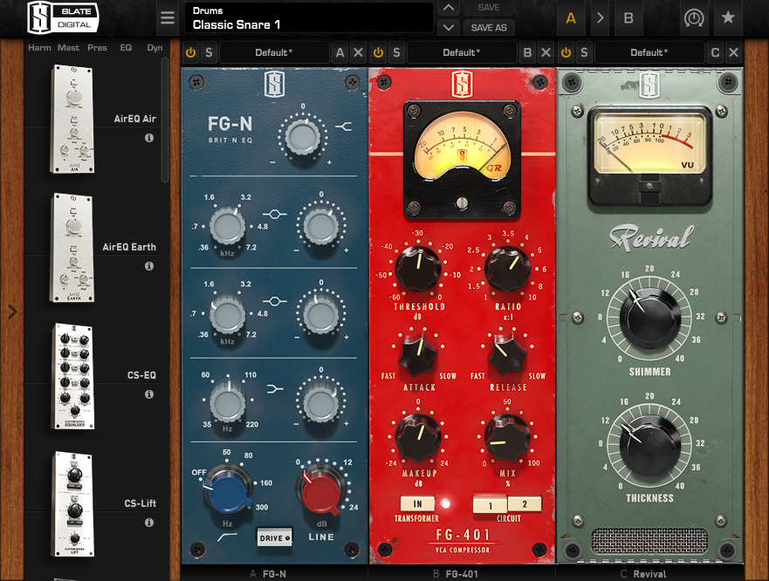Open Default preset dropdown for slot B
Screen dimensions: 769x581
coord(461,52)
